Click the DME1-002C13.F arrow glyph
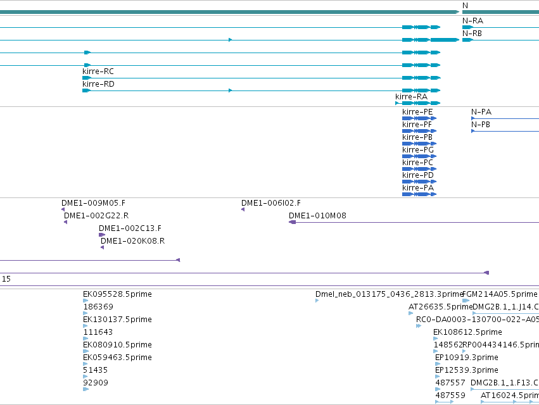Viewport: 539px width, 405px height. [102, 235]
